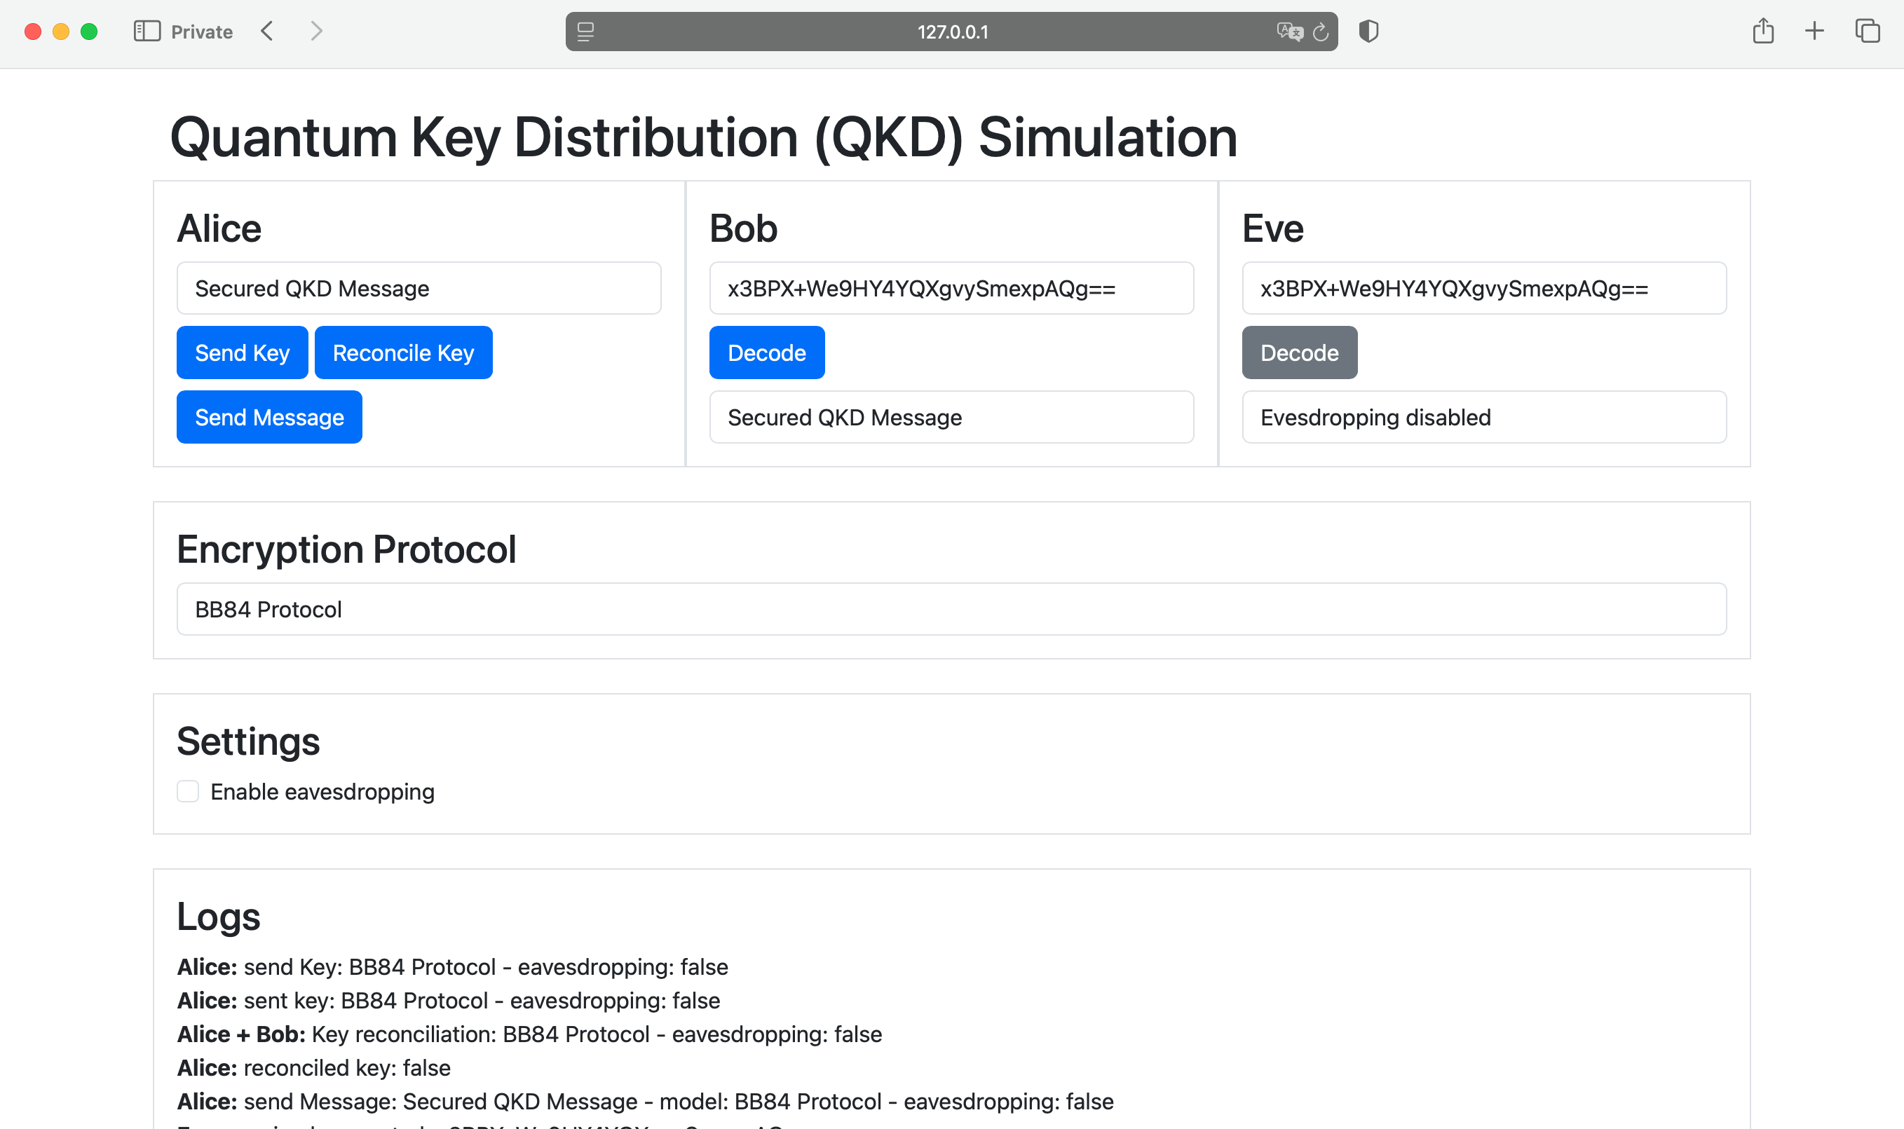This screenshot has width=1904, height=1129.
Task: Click Bob's encrypted message field
Action: (951, 288)
